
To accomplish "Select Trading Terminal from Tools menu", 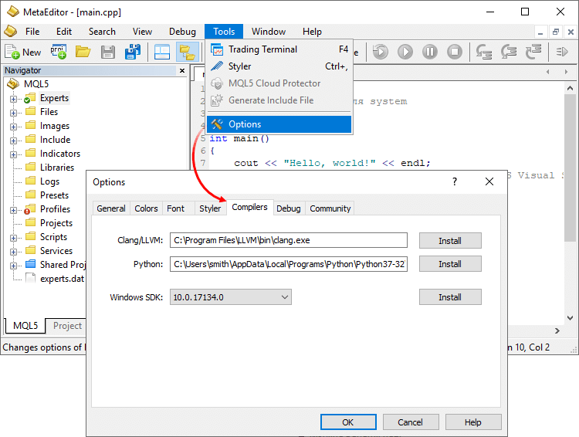I will click(x=262, y=49).
